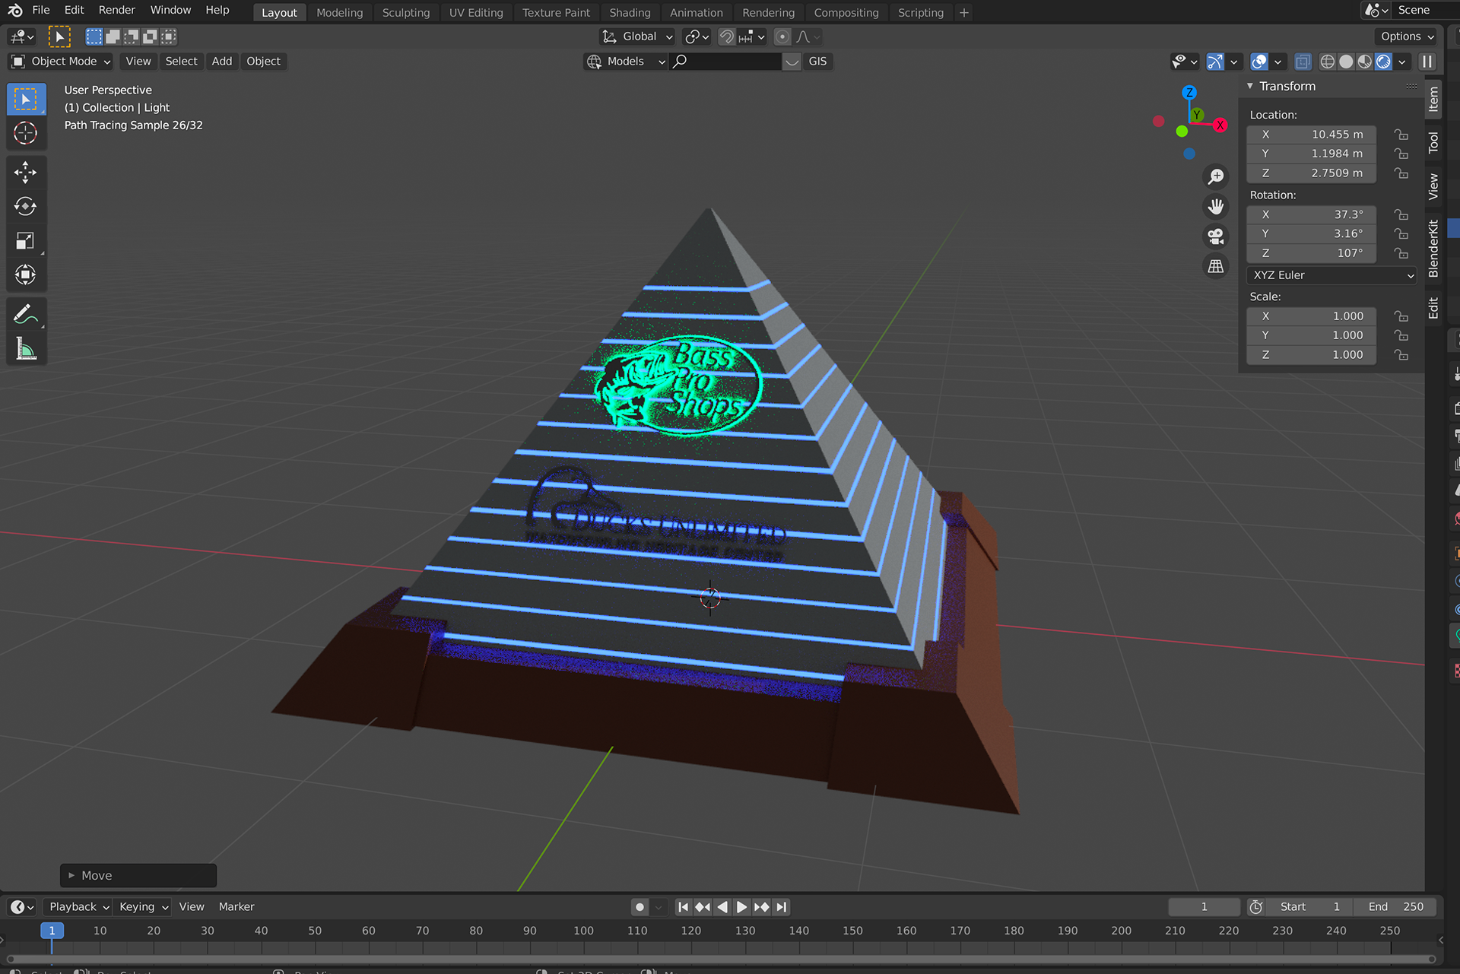Jump to timeline start frame
The height and width of the screenshot is (974, 1460).
point(683,907)
